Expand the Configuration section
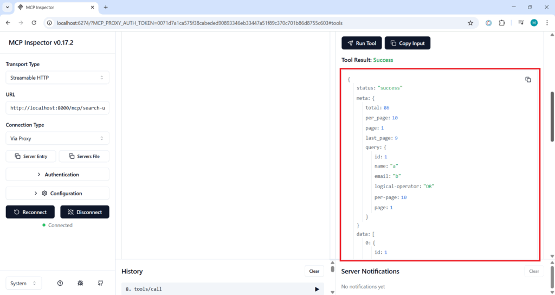Screen dimensions: 555x295 [x=57, y=193]
